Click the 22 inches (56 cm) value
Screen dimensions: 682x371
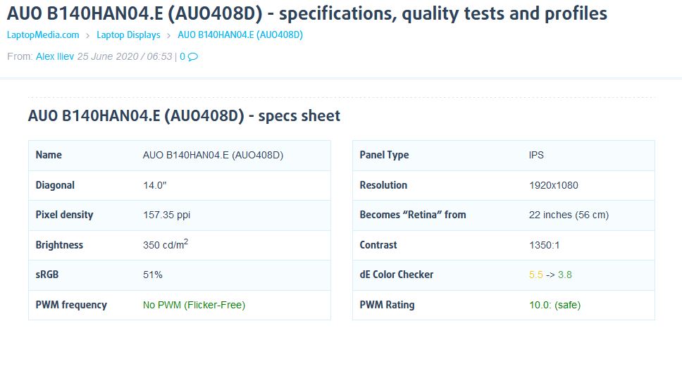tap(569, 215)
